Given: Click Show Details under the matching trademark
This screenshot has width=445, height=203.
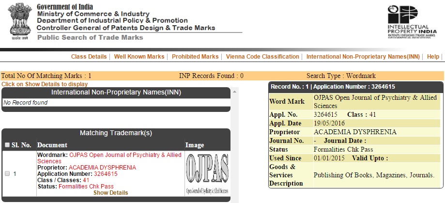Looking at the screenshot, I should point(110,193).
